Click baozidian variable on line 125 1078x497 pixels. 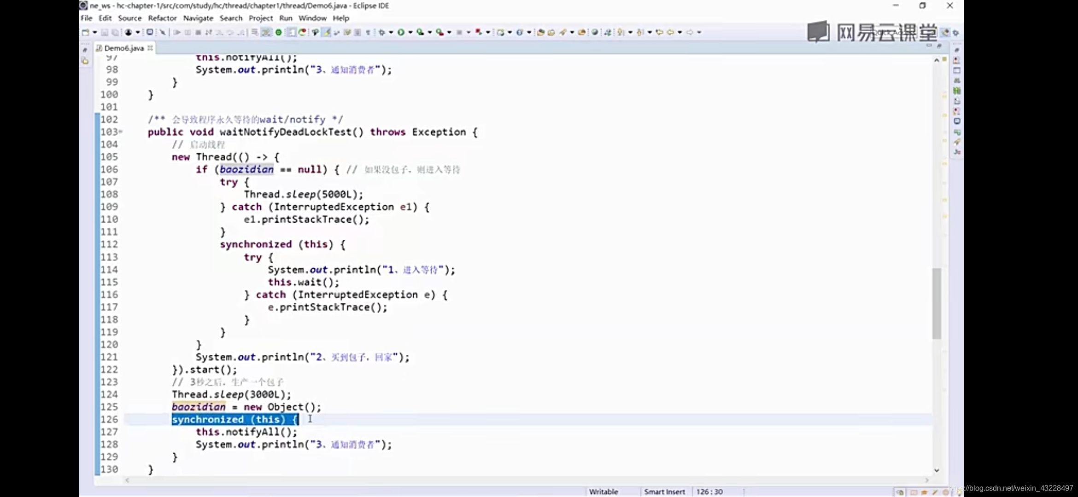coord(199,407)
